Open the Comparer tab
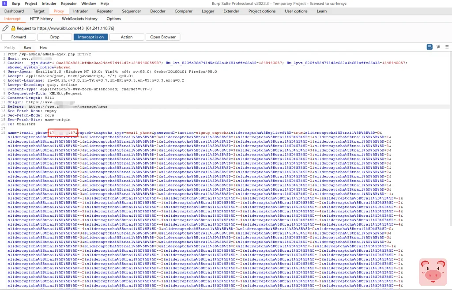 183,11
